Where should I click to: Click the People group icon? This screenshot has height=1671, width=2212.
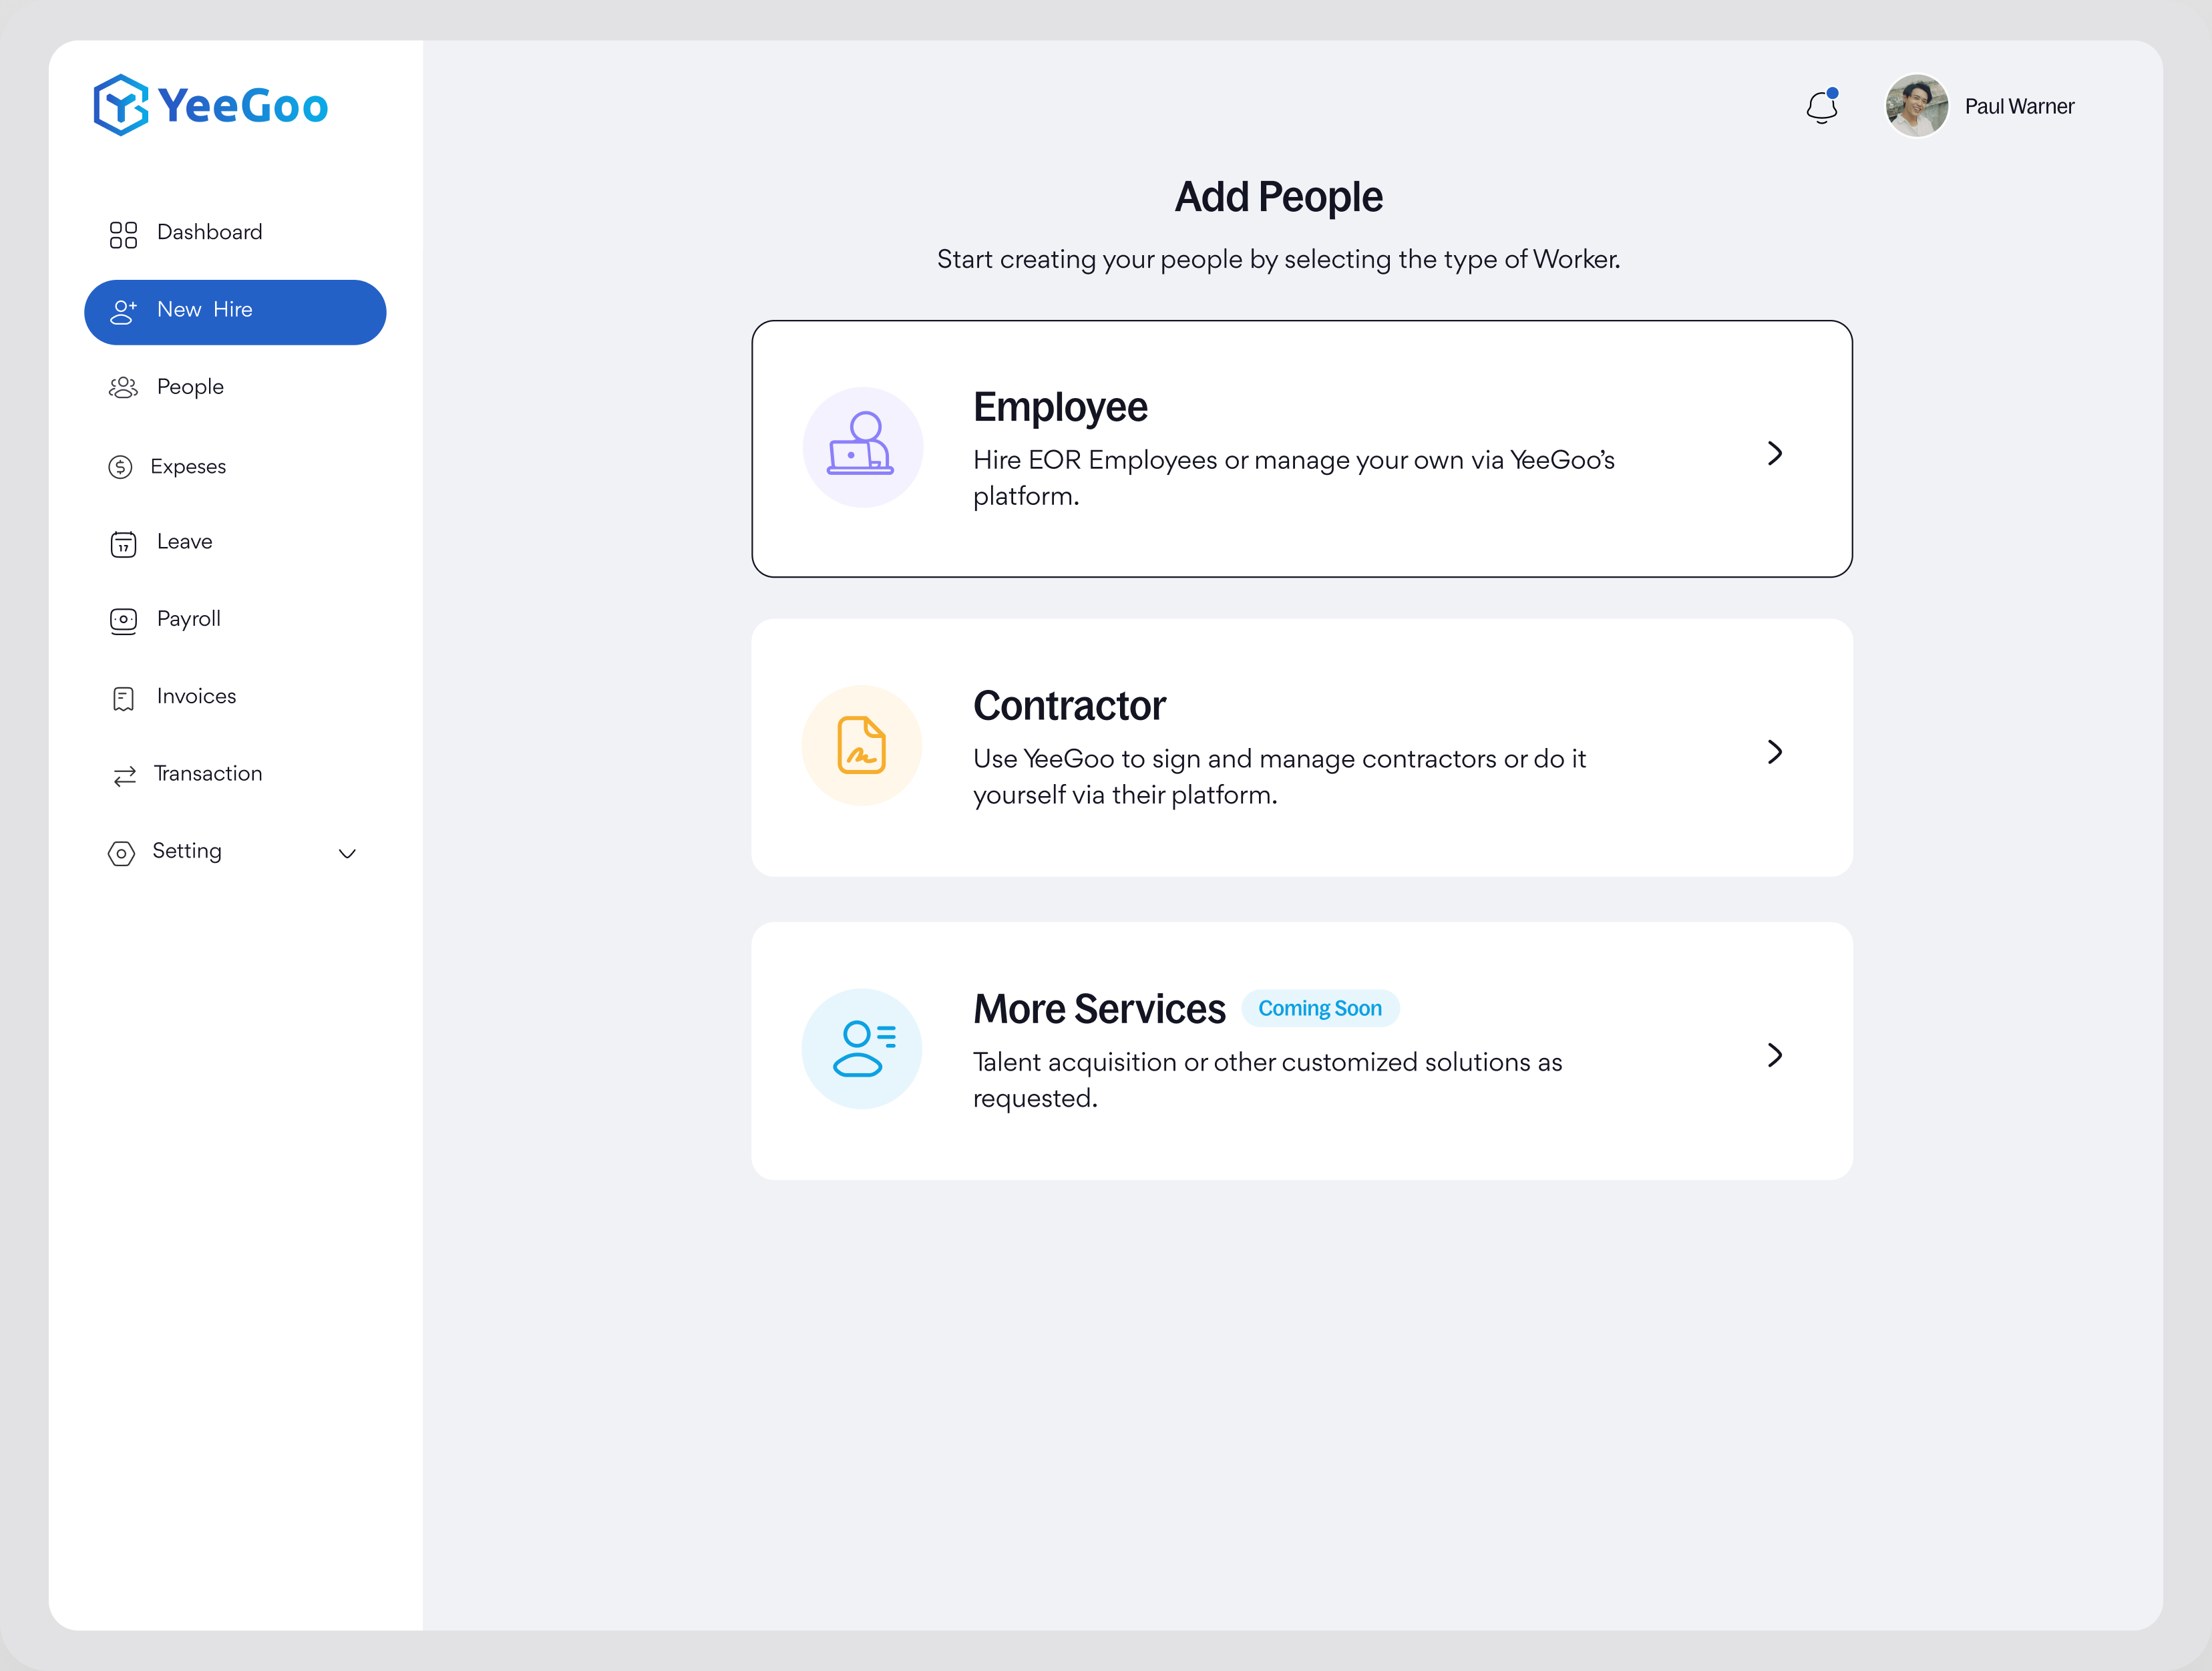[123, 388]
